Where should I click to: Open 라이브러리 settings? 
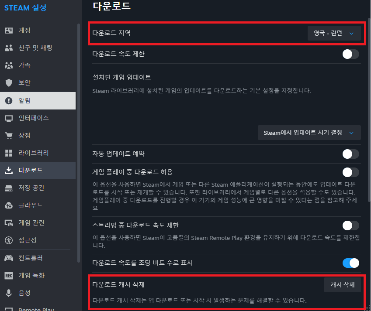38,153
